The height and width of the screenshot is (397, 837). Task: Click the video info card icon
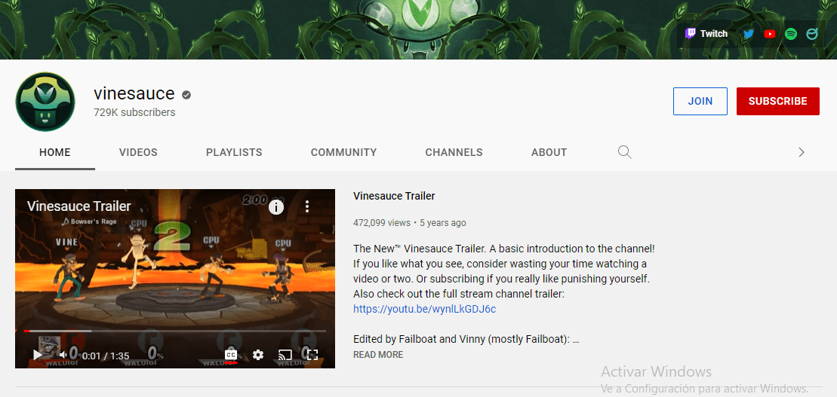276,206
